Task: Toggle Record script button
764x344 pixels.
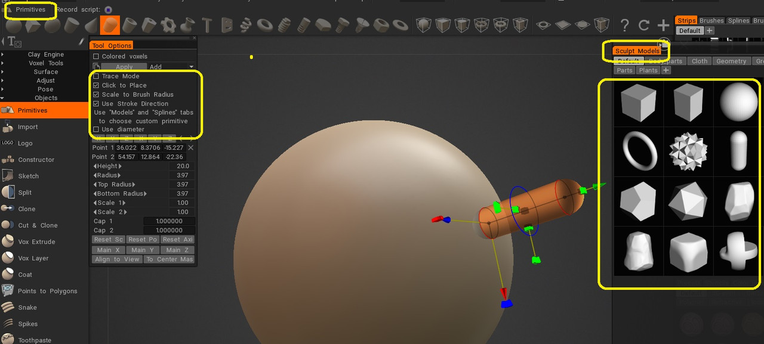Action: click(x=108, y=10)
